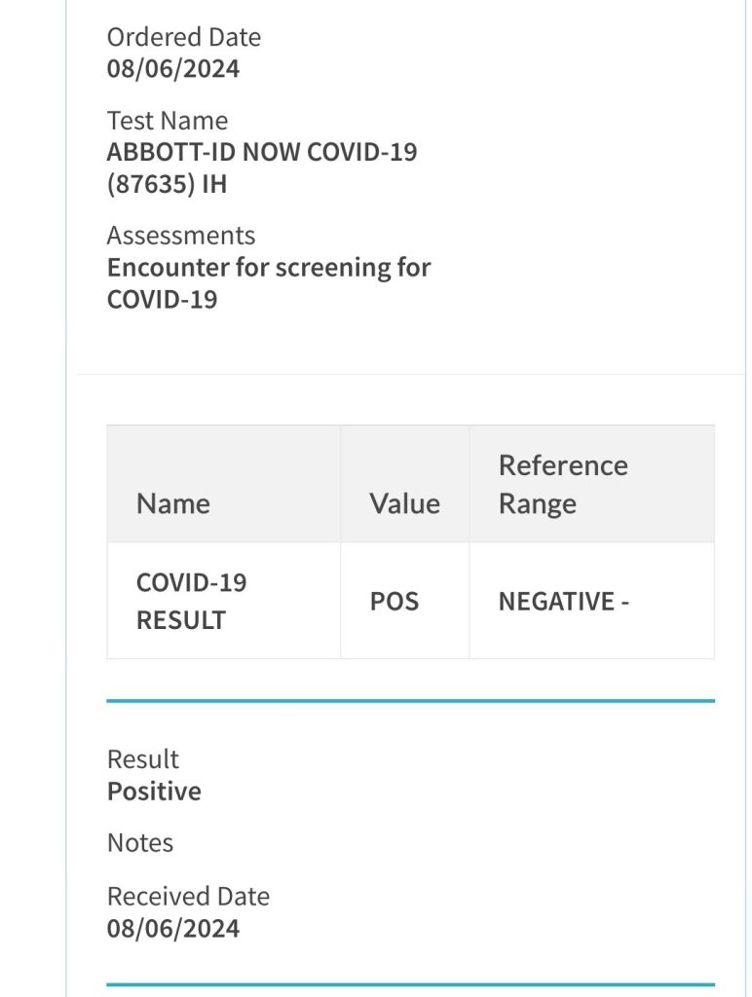Screen dimensions: 752x997
Task: Select the received date 08/06/2024
Action: pos(172,928)
